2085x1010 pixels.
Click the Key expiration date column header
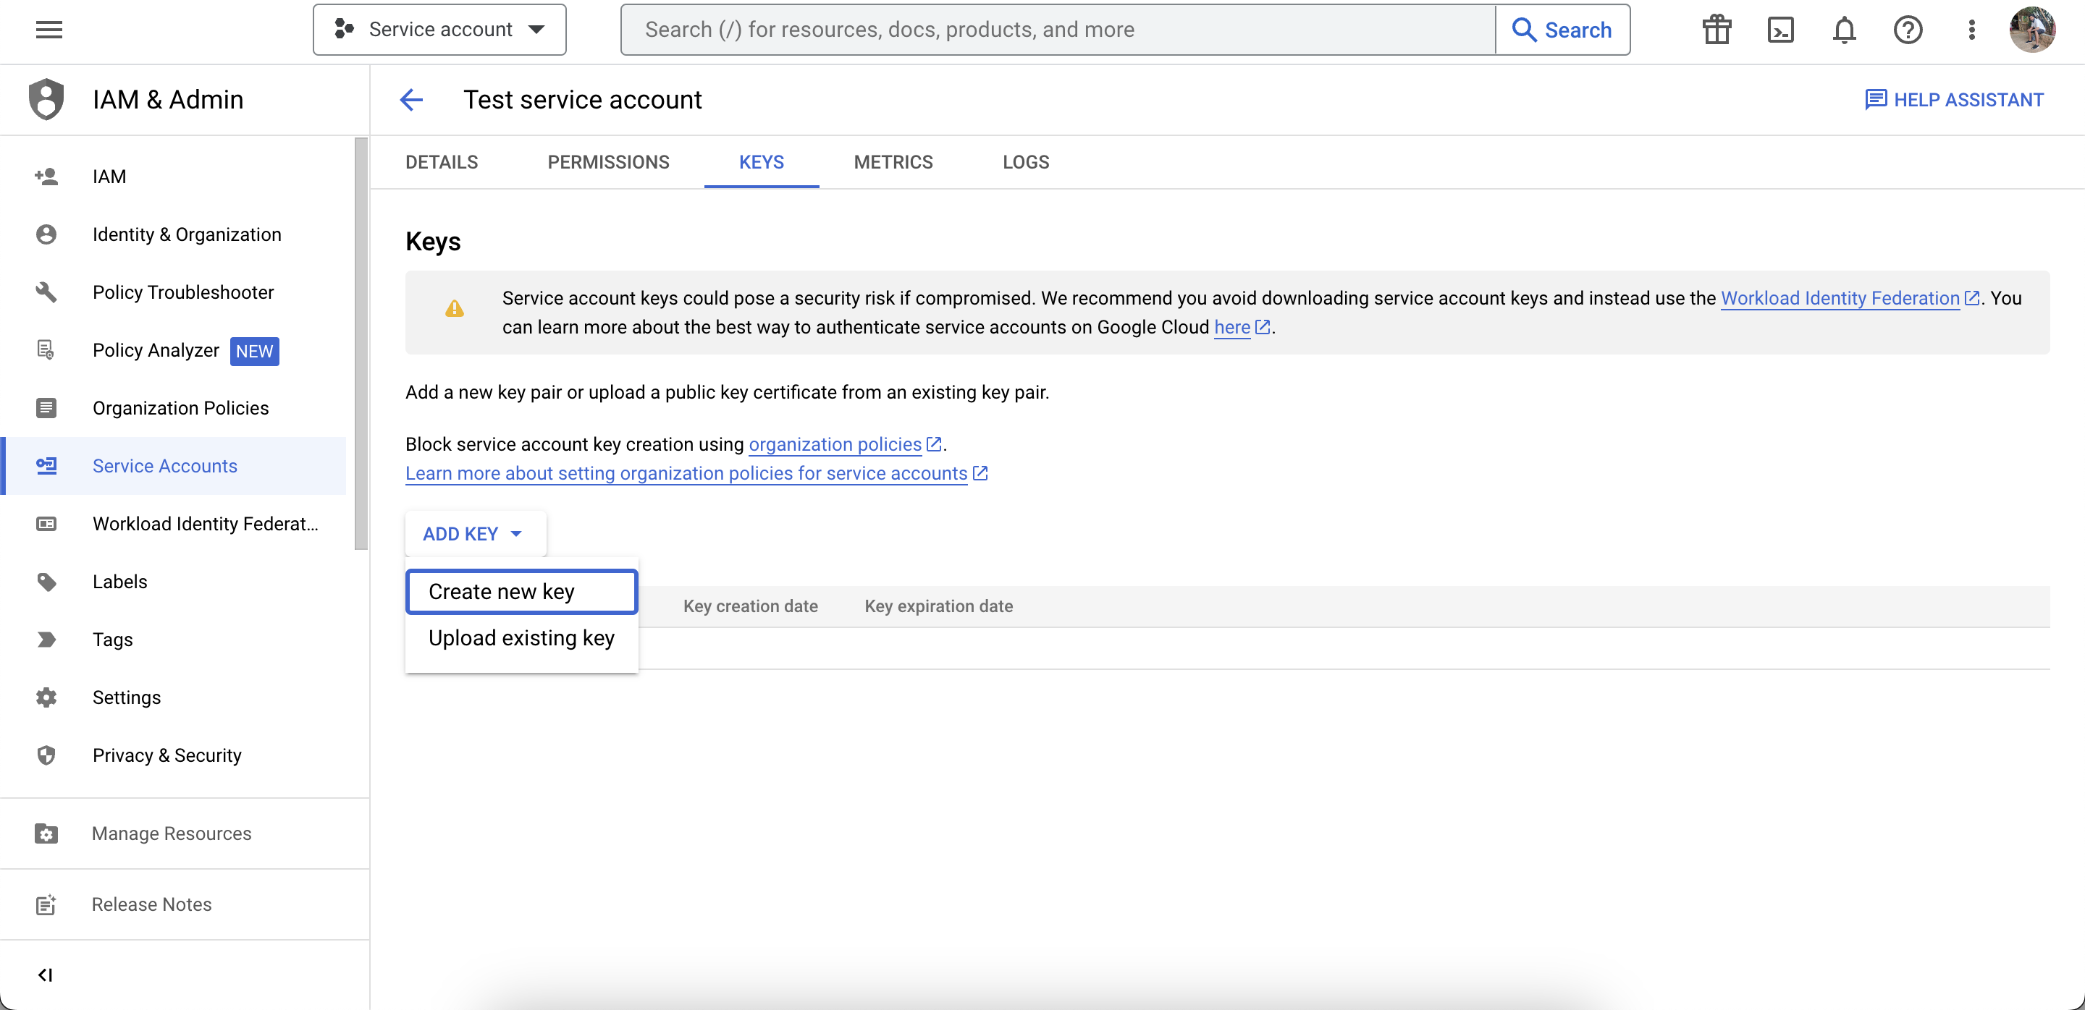(x=938, y=606)
